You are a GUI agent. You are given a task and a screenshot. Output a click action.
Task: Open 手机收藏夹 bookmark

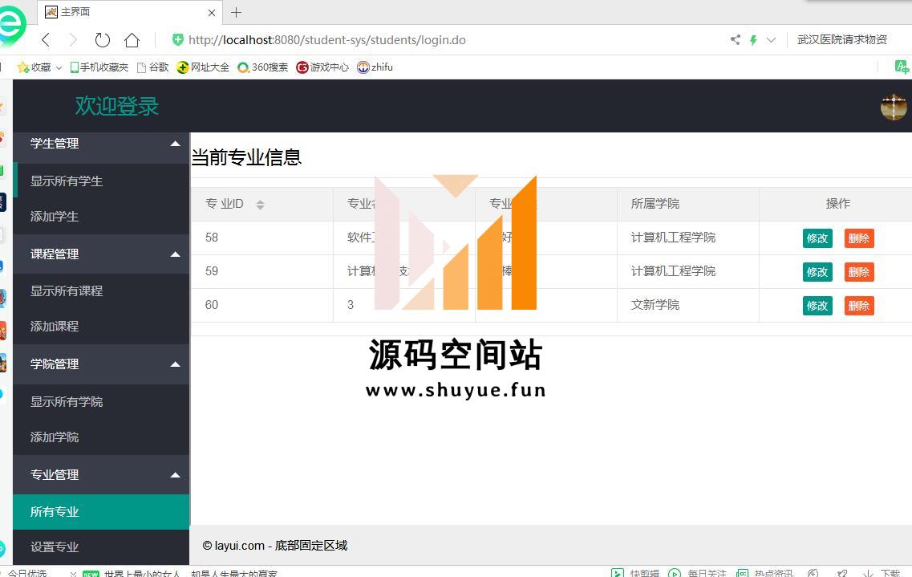[99, 67]
